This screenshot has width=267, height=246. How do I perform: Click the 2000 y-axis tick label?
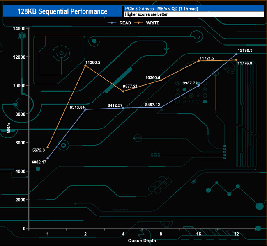20,200
